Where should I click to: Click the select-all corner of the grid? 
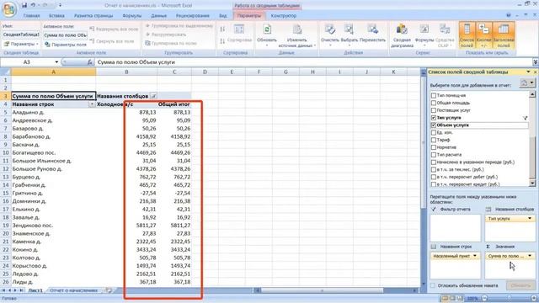coord(5,72)
